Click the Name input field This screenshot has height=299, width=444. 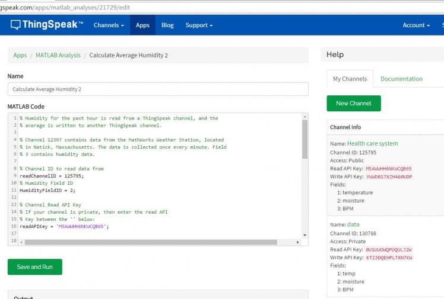158,89
